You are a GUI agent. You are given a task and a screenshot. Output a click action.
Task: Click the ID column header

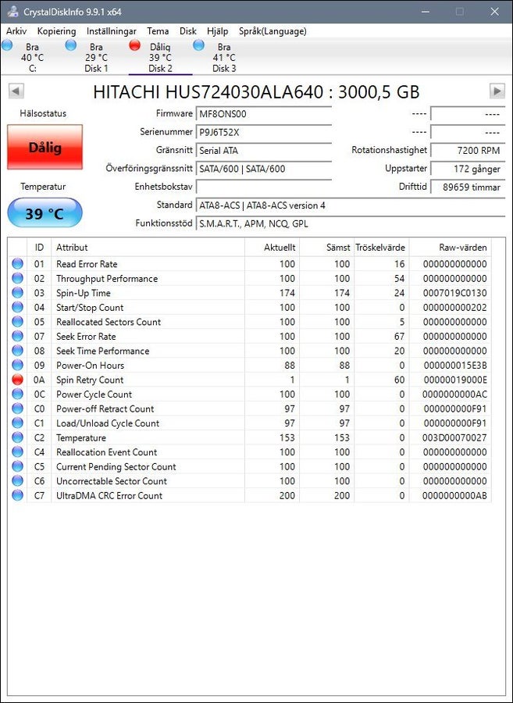(39, 247)
